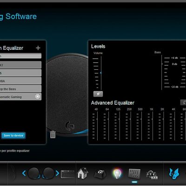Reset the Advanced Equalizer with reset button
This screenshot has height=186, width=186.
click(x=184, y=102)
